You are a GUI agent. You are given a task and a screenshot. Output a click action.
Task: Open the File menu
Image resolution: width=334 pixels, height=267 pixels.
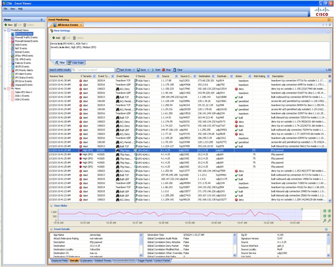pyautogui.click(x=6, y=9)
